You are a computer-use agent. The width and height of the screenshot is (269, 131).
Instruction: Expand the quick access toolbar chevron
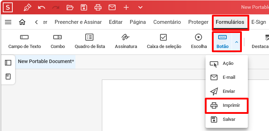[140, 7]
